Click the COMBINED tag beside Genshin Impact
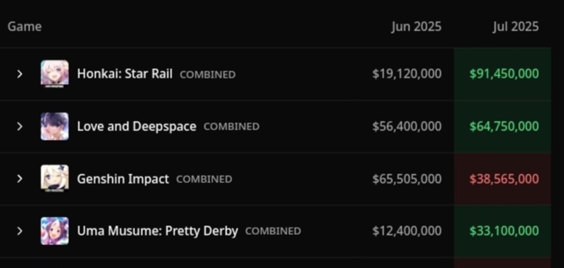This screenshot has width=564, height=268. [204, 179]
